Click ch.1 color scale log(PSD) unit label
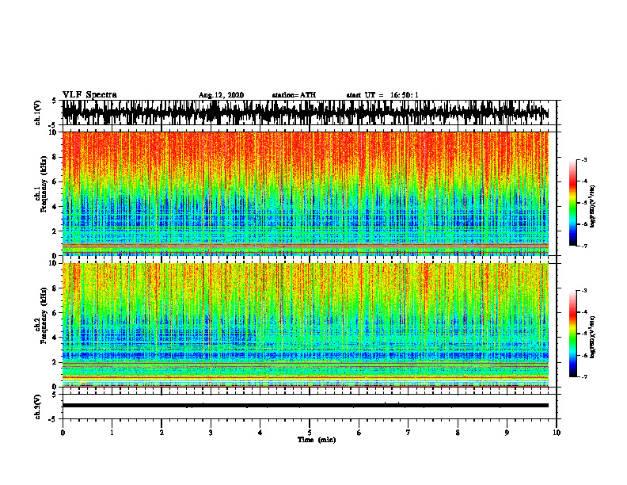Viewport: 627px width, 485px height. tap(593, 207)
